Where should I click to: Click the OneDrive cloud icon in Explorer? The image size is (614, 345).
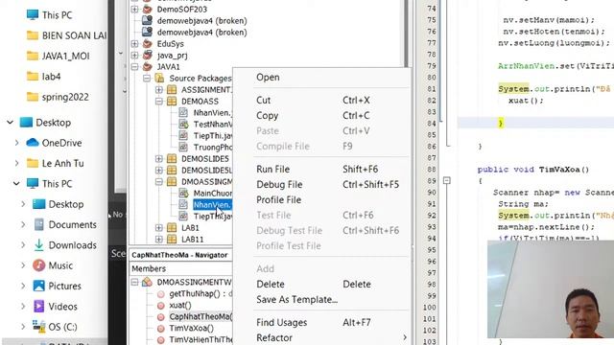point(33,143)
